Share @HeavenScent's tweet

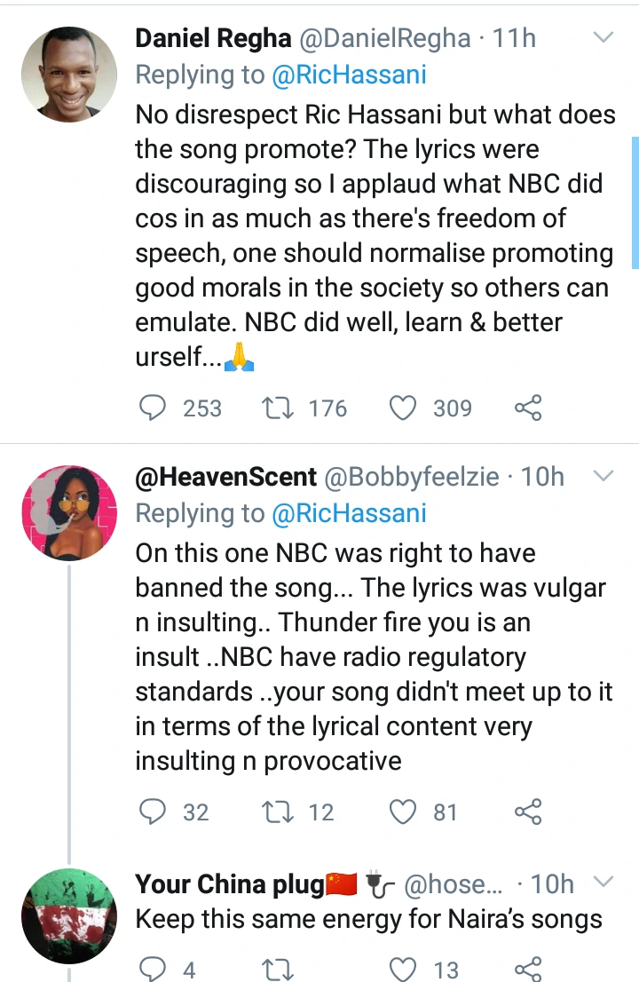coord(527,812)
